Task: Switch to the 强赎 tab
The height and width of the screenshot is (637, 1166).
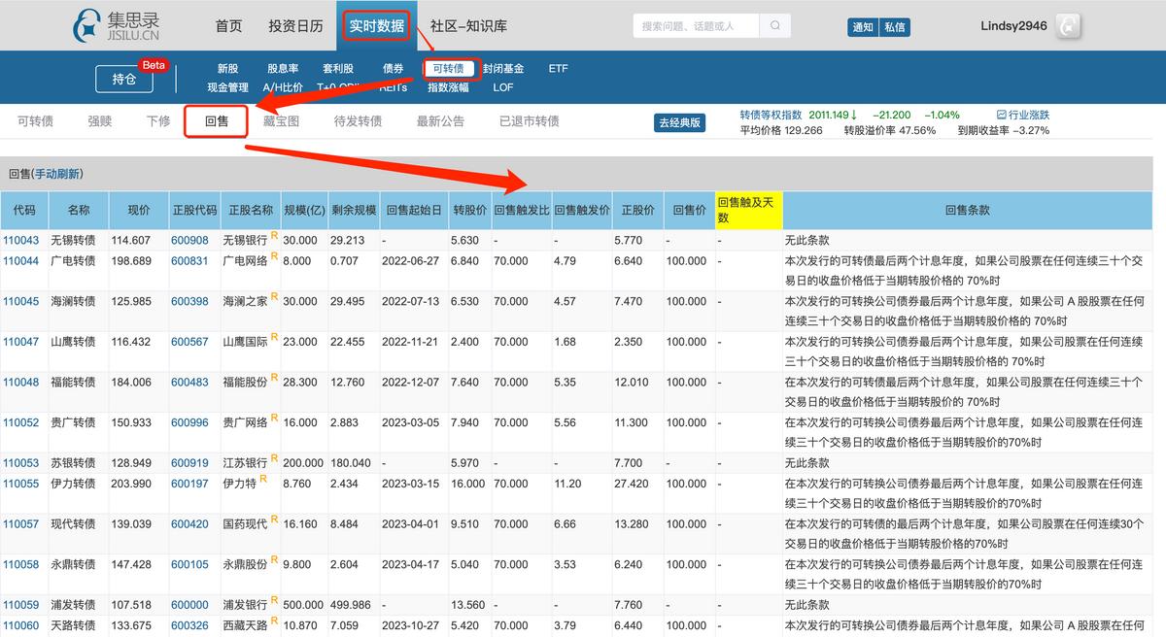Action: 99,120
